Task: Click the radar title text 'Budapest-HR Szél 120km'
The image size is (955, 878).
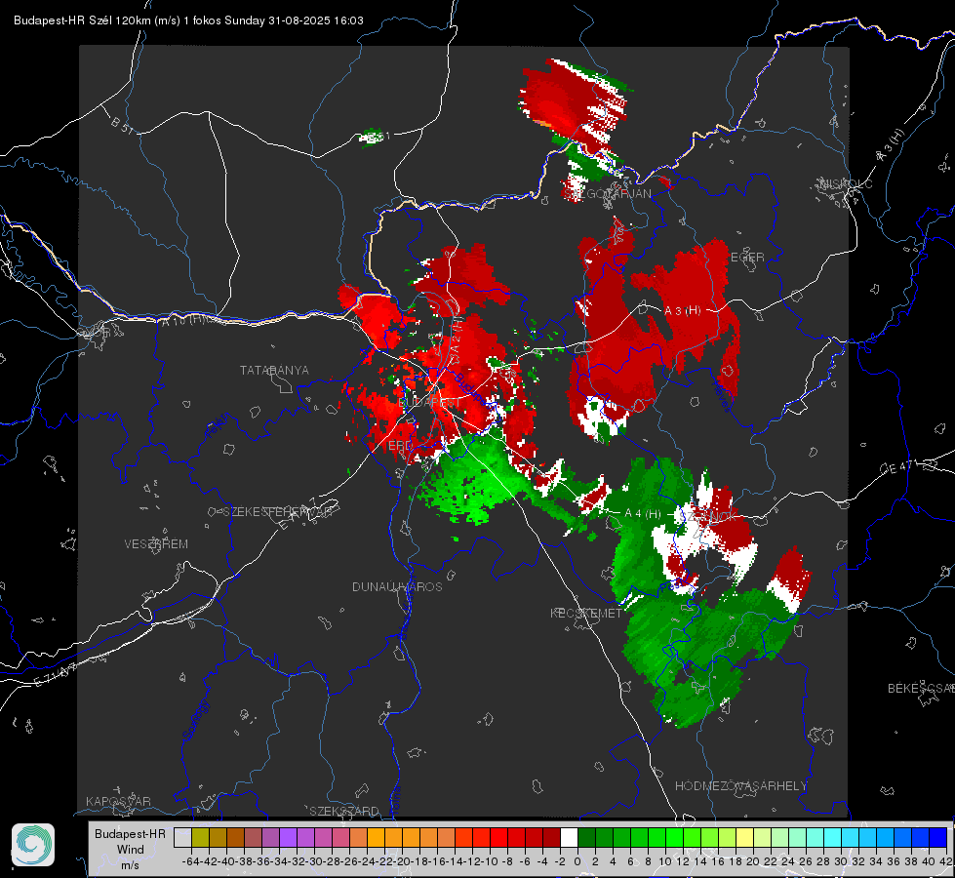Action: 82,20
